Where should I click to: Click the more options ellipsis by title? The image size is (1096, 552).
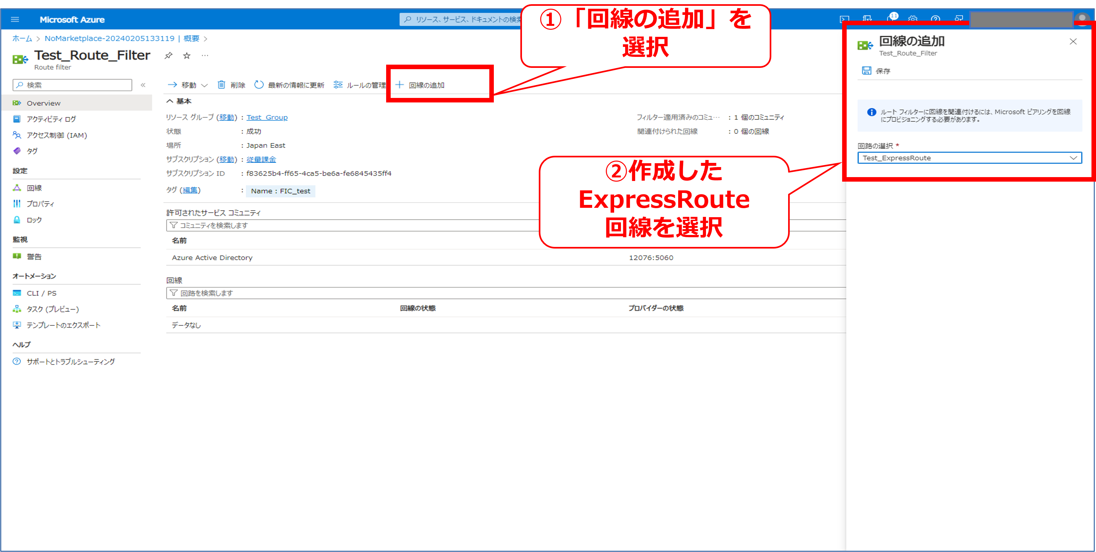point(205,56)
